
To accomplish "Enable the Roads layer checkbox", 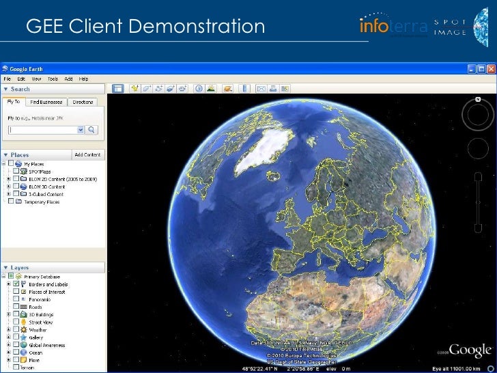I will click(16, 307).
